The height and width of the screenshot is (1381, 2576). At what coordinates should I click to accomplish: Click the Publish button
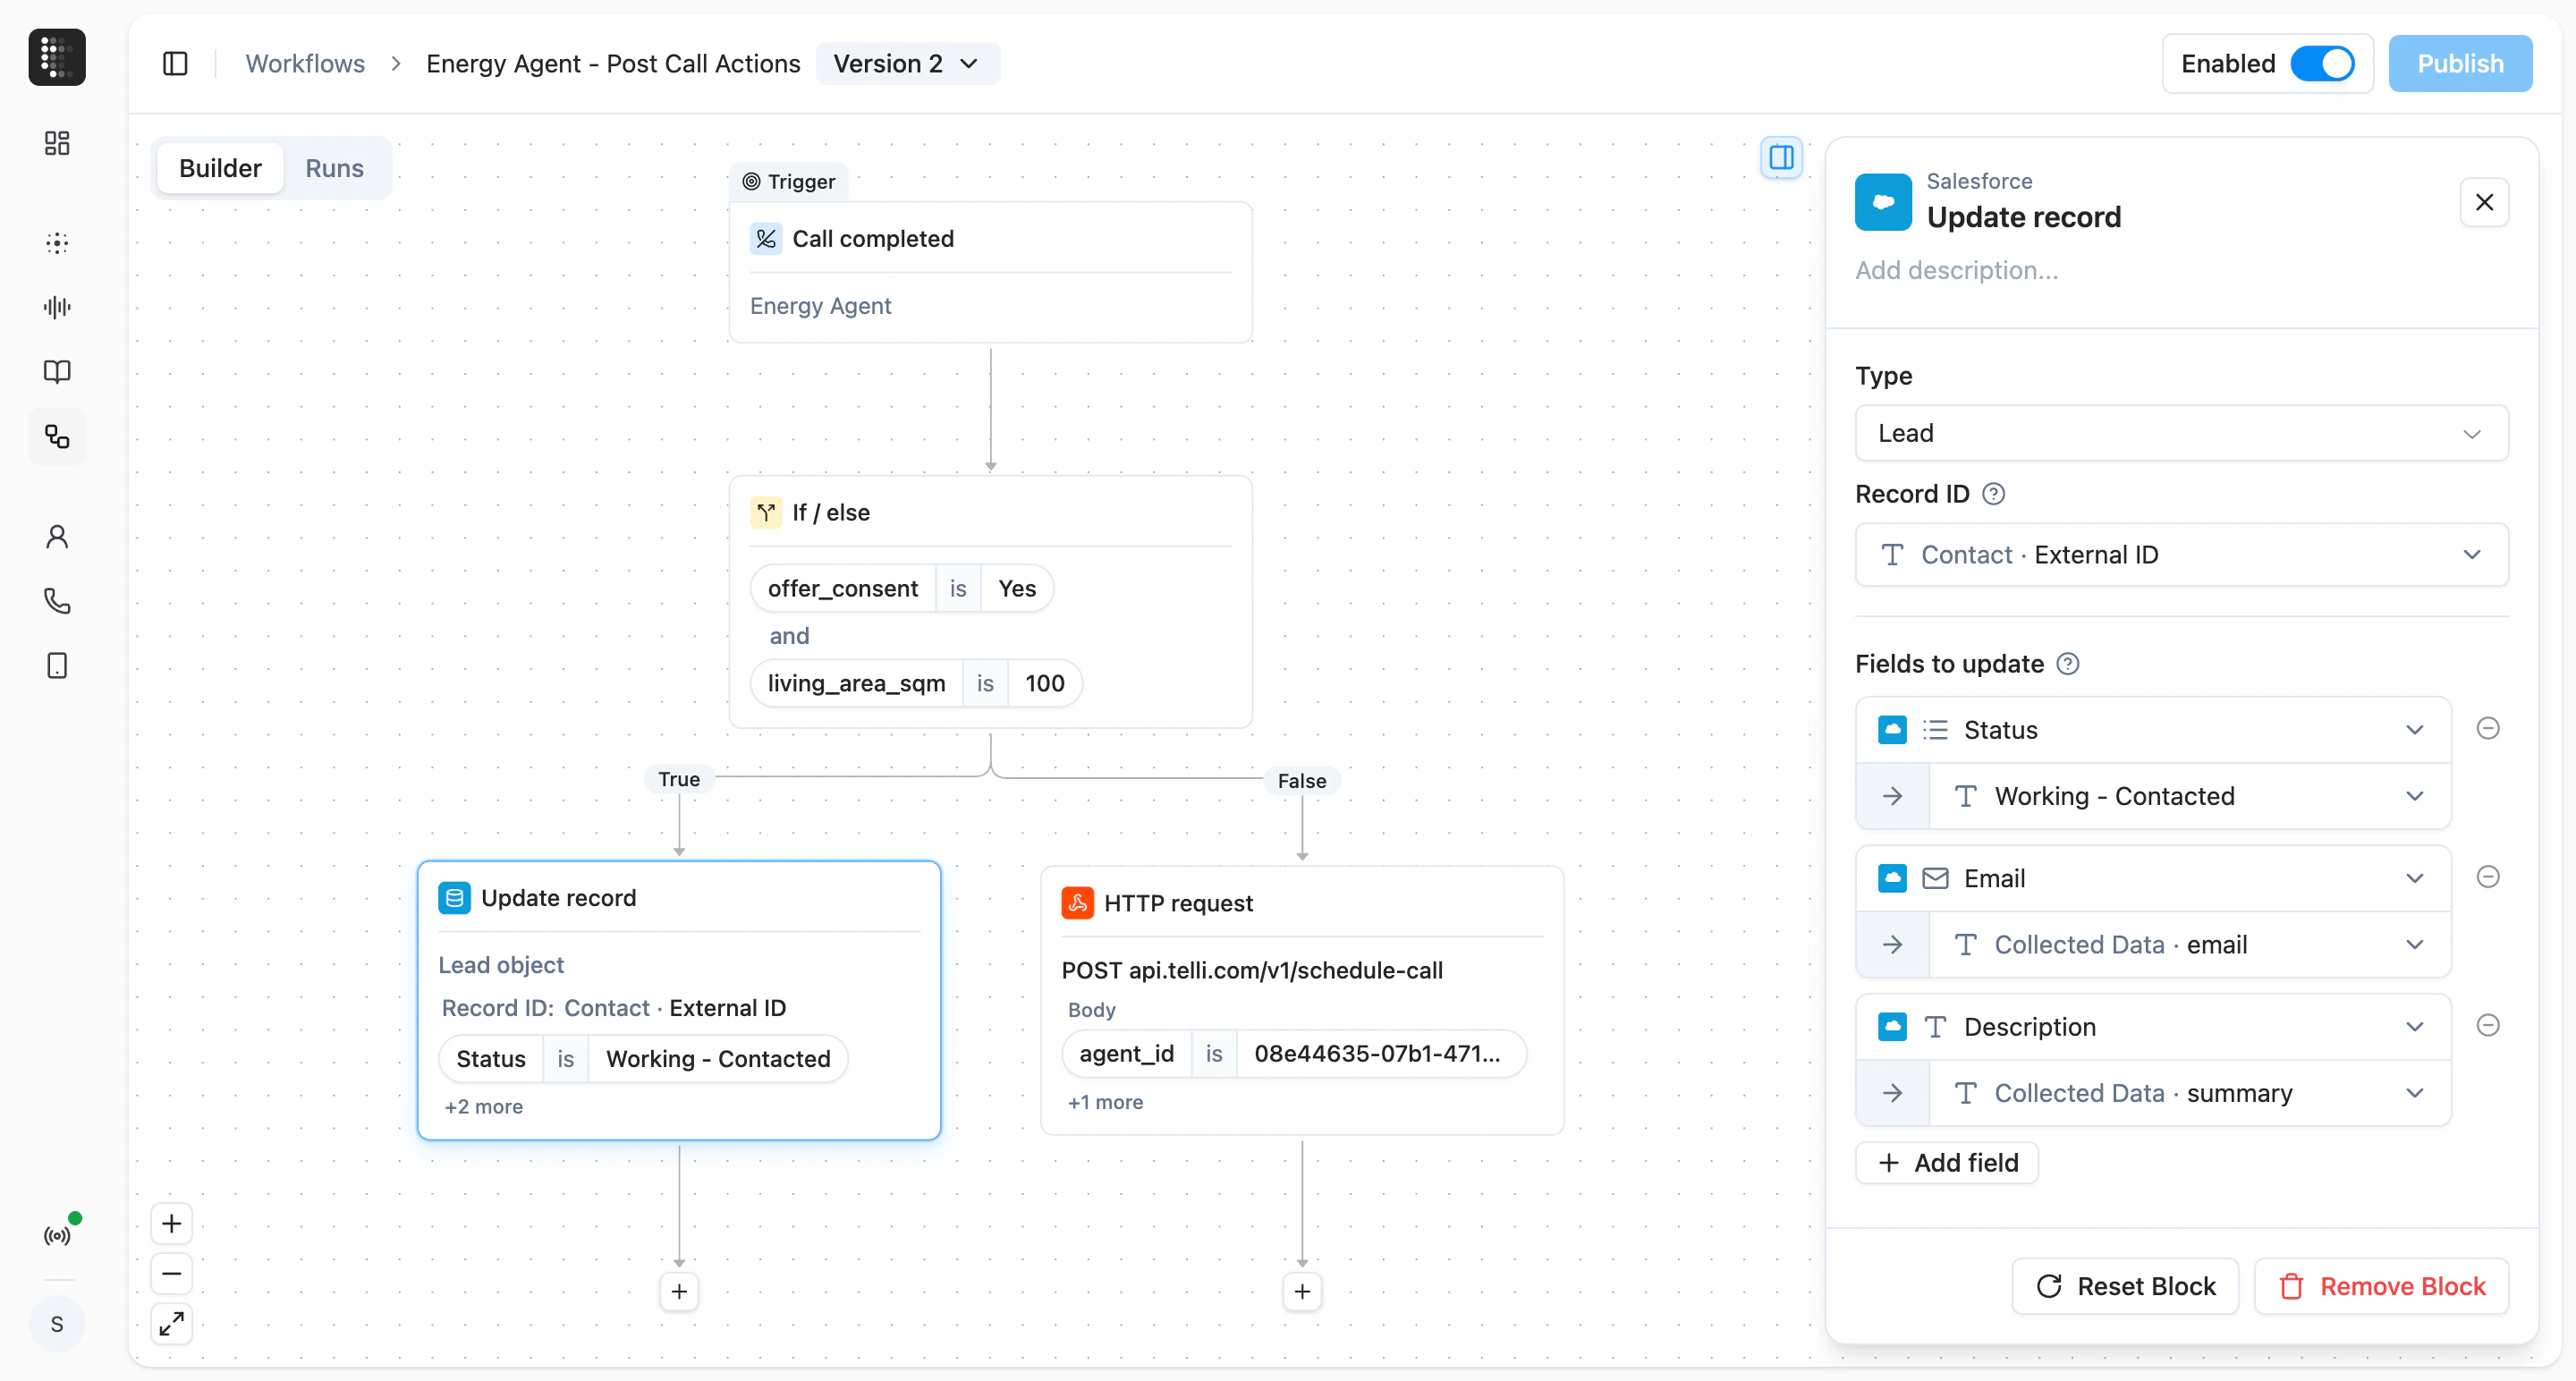point(2460,64)
